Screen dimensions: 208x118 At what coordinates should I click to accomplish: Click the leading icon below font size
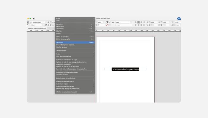(x=48, y=25)
